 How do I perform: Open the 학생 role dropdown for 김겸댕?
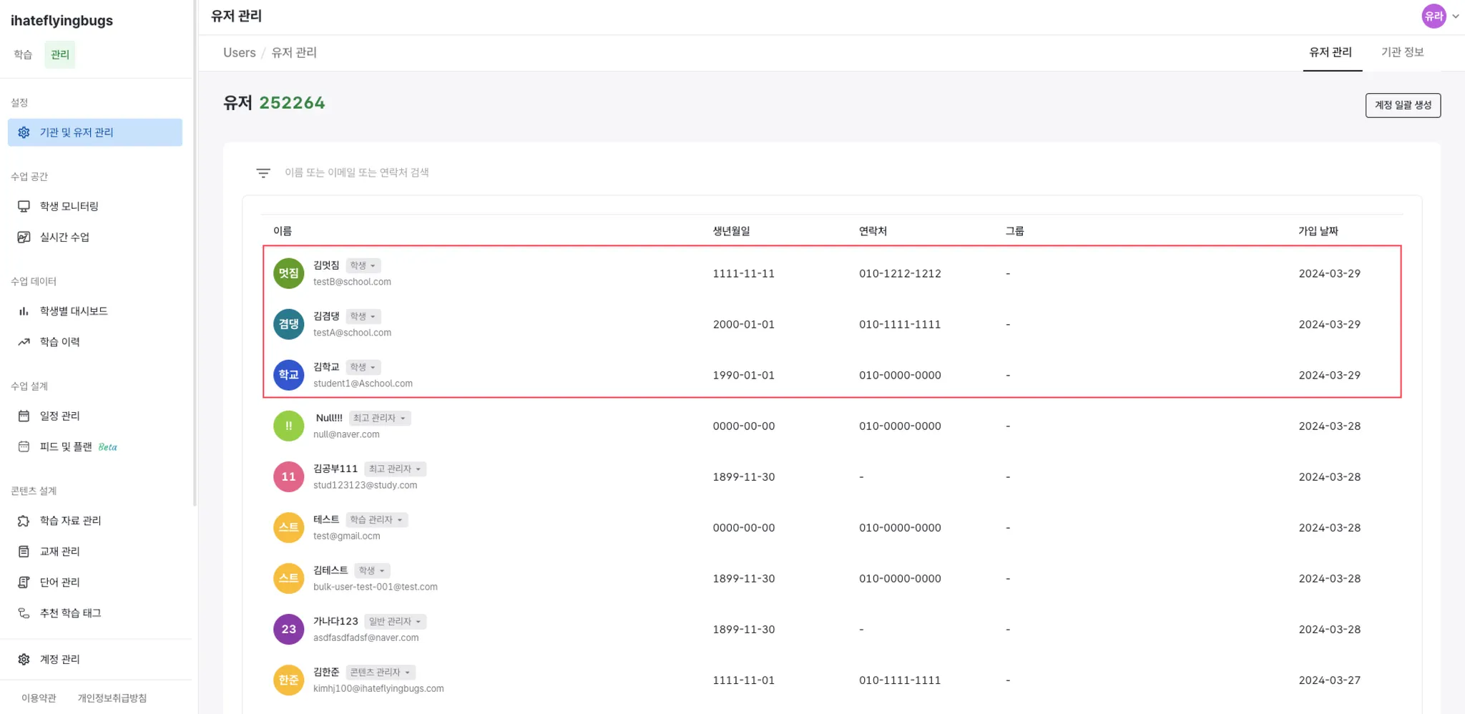pos(363,316)
